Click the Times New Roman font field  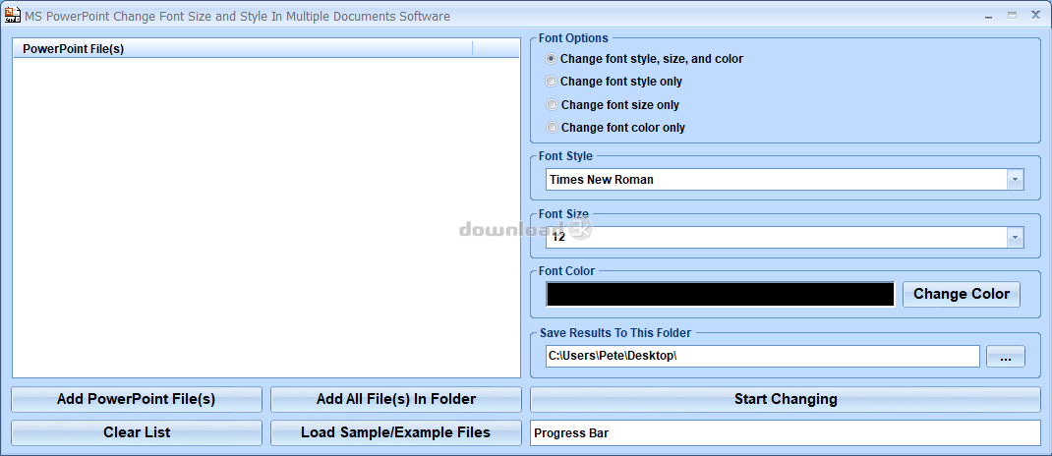[x=777, y=180]
